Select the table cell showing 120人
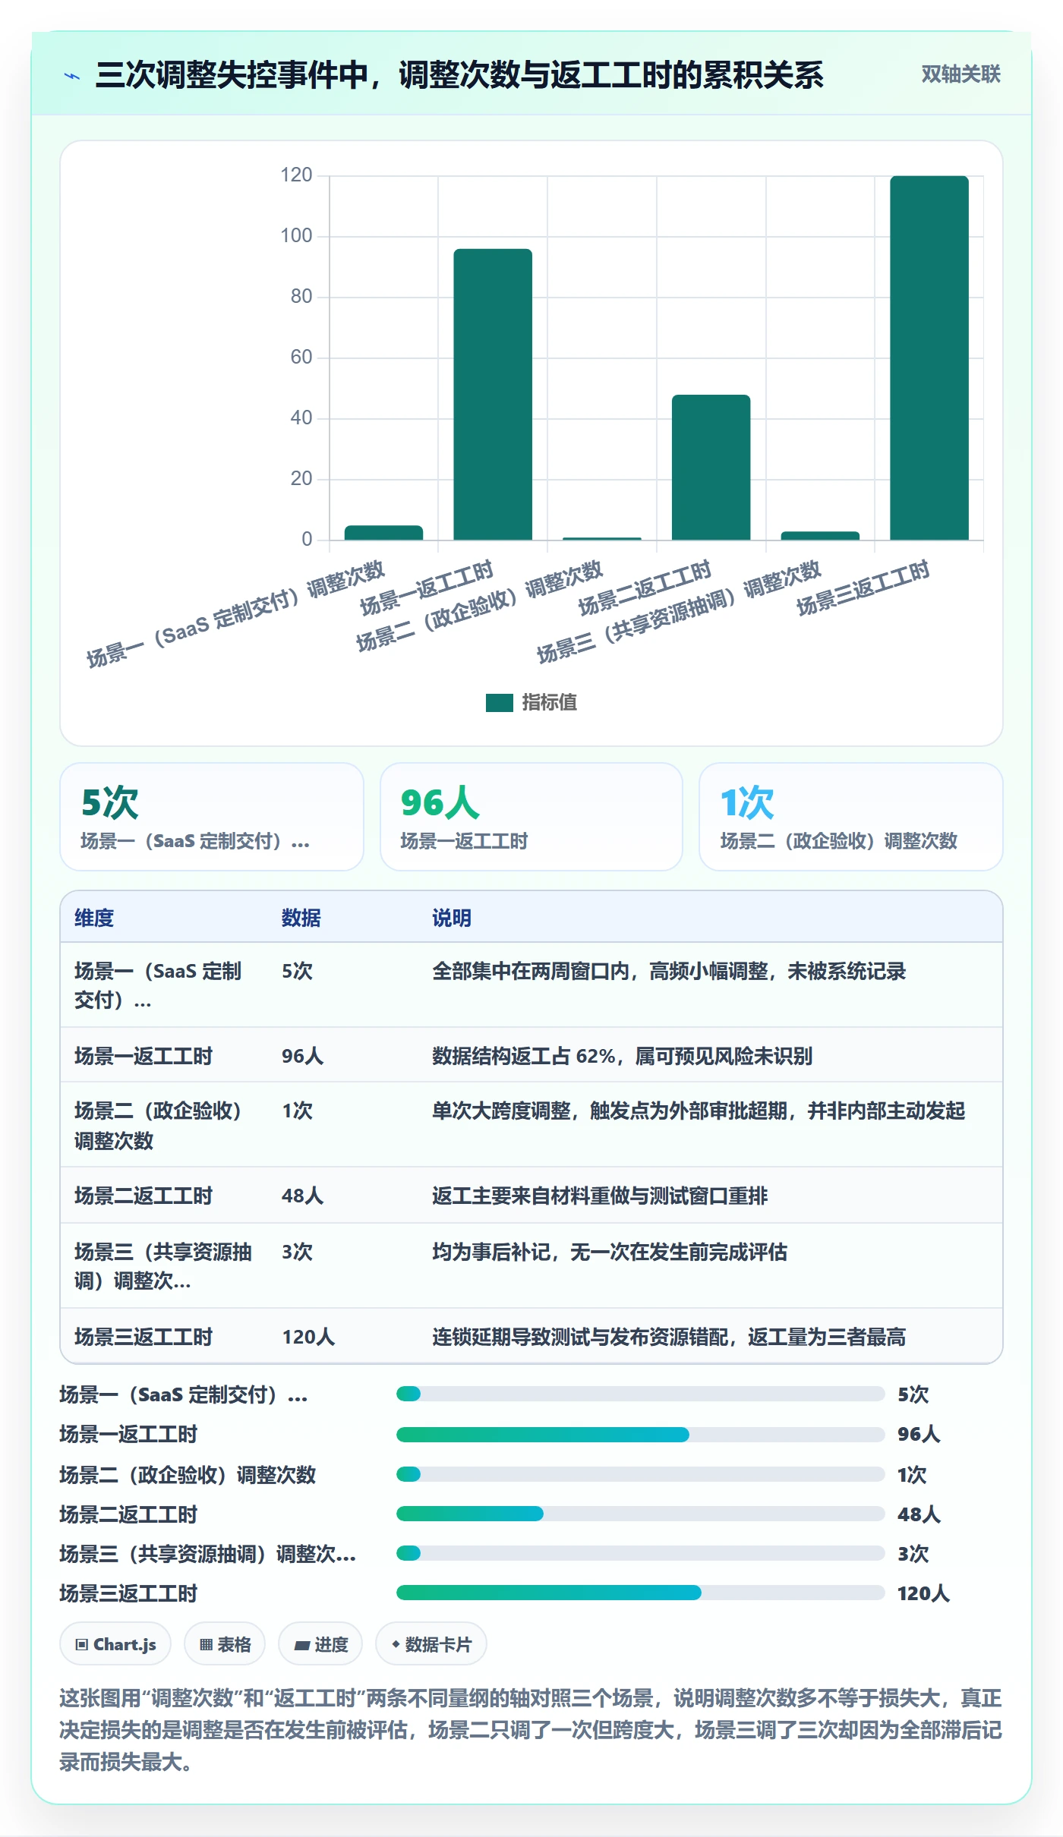The image size is (1063, 1837). pyautogui.click(x=308, y=1337)
